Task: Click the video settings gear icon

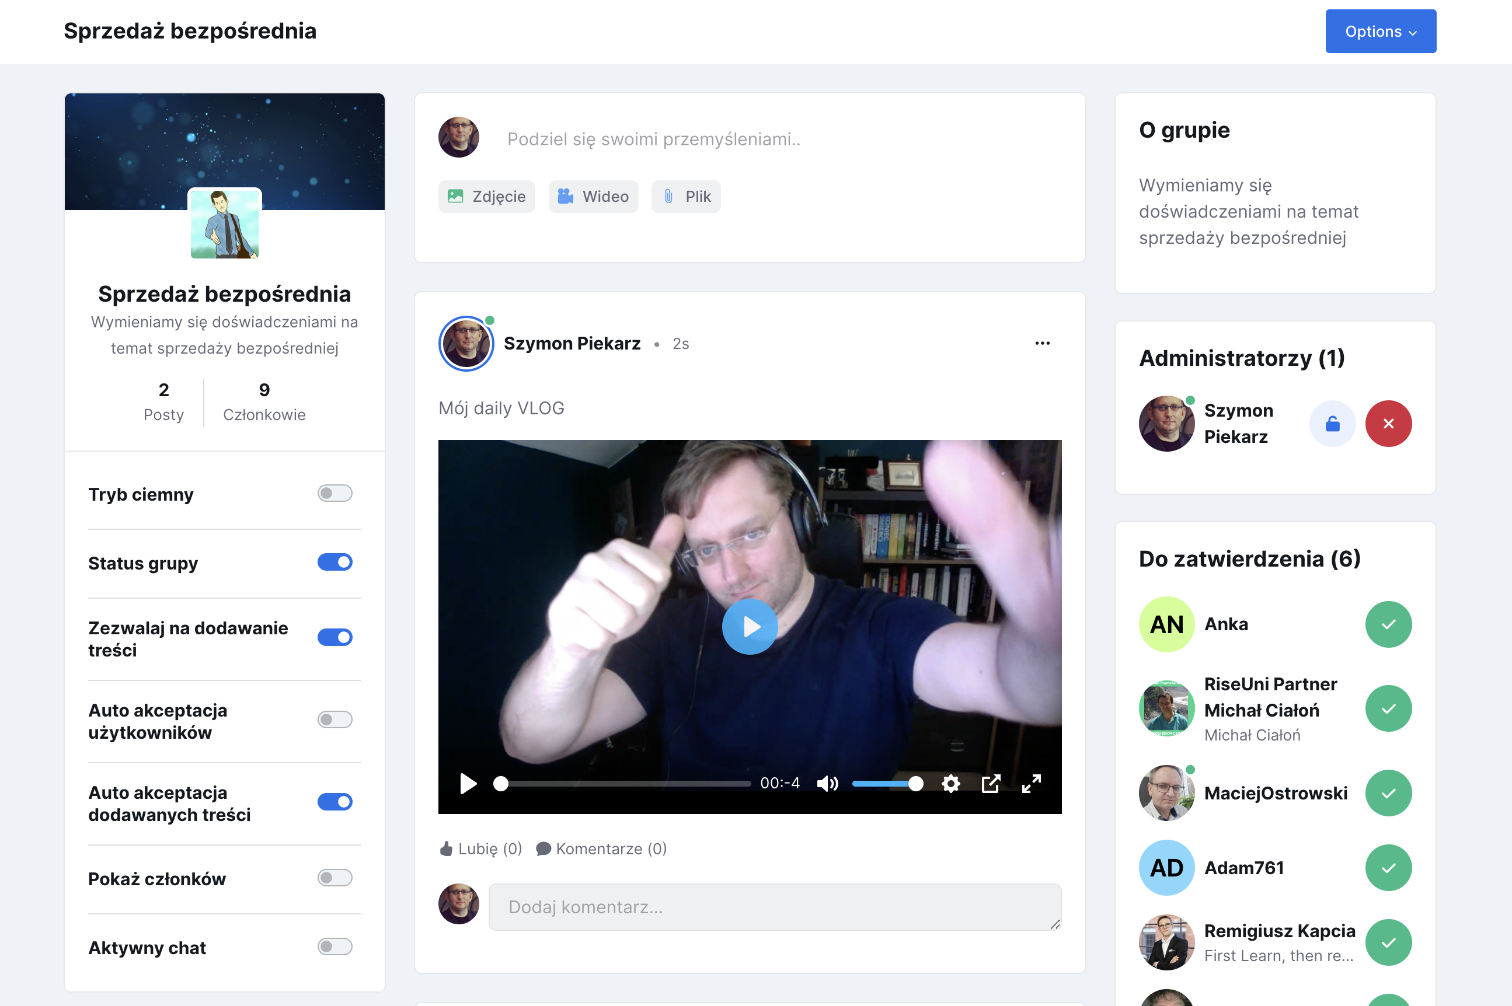Action: coord(950,783)
